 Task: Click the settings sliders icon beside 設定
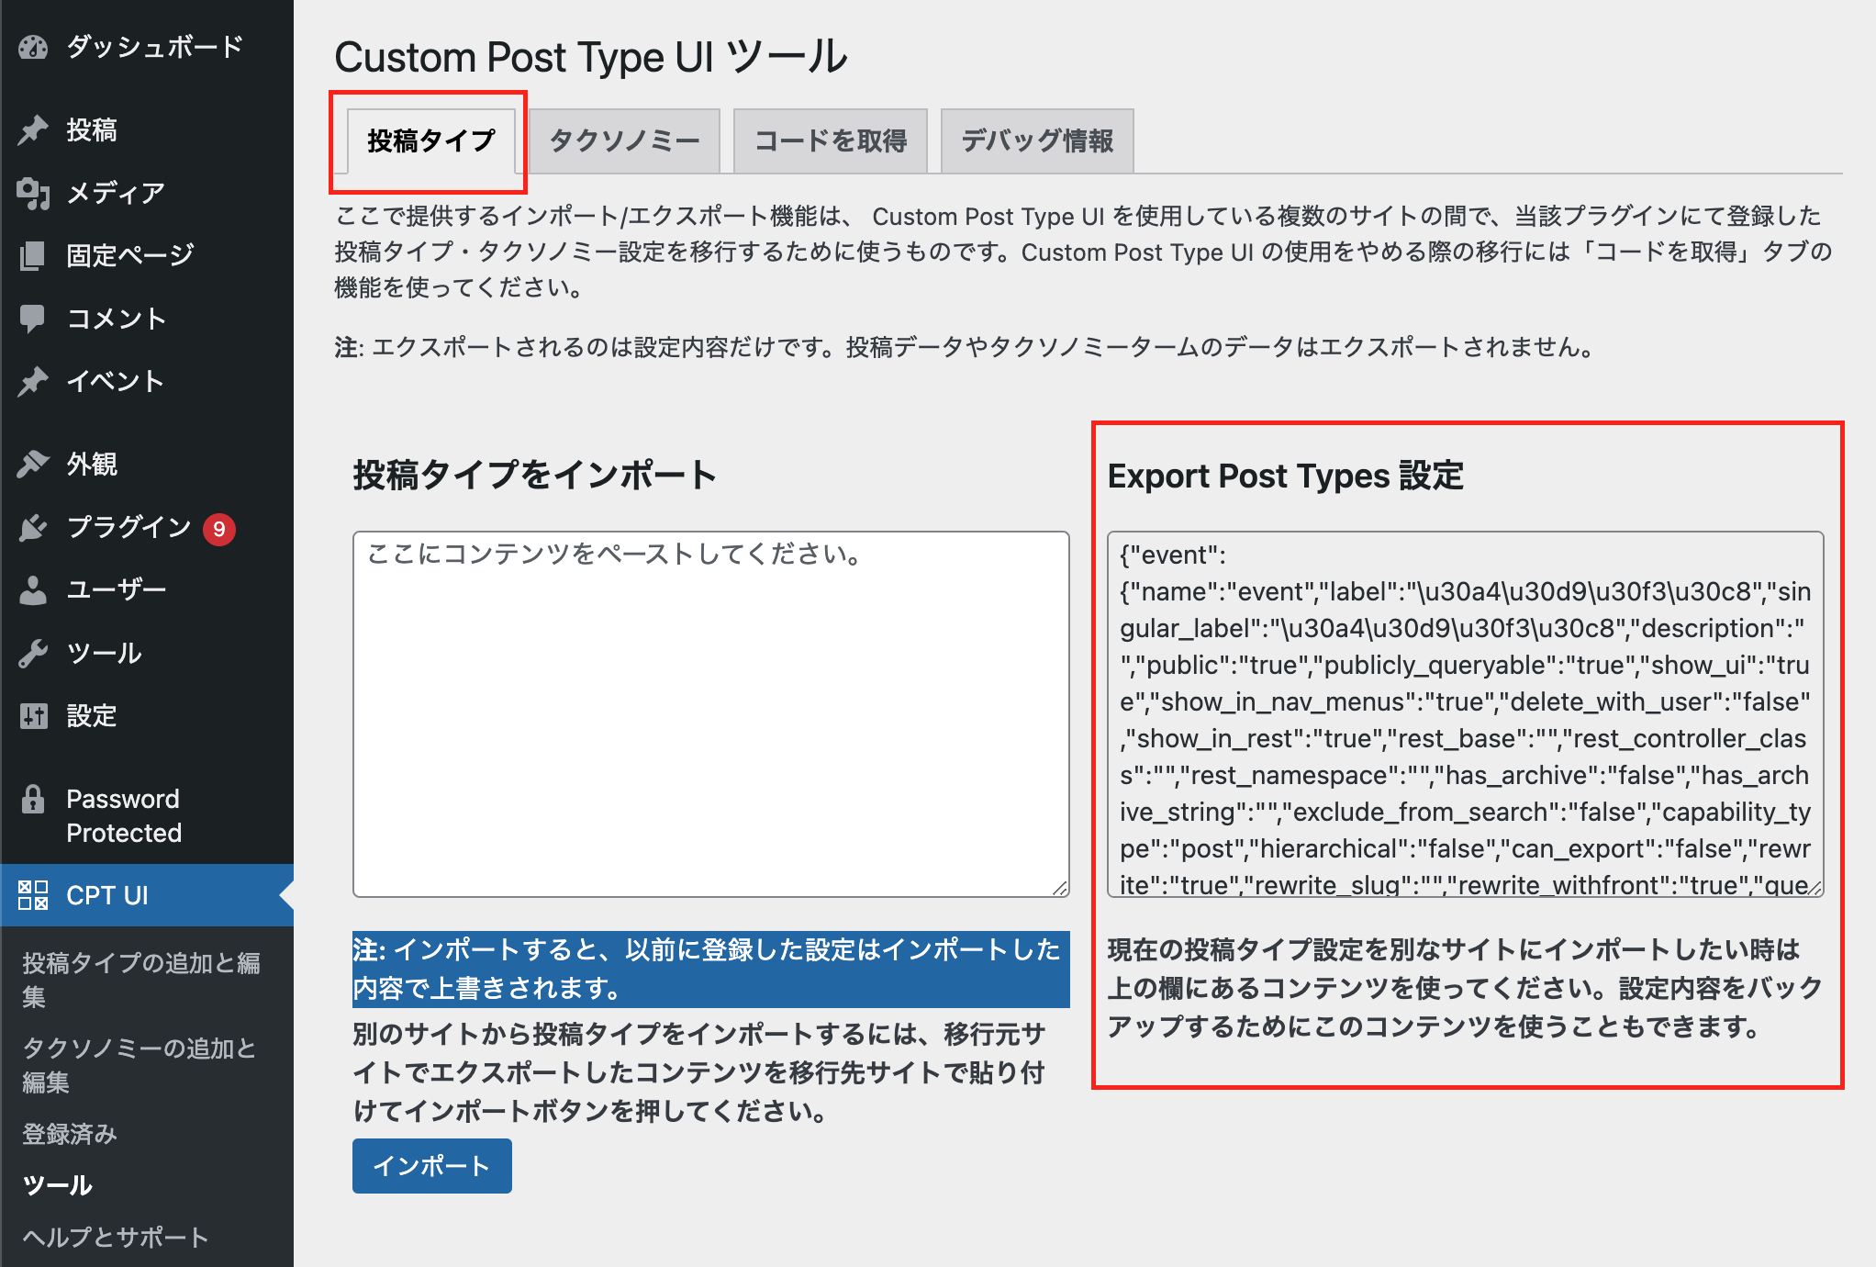coord(33,715)
